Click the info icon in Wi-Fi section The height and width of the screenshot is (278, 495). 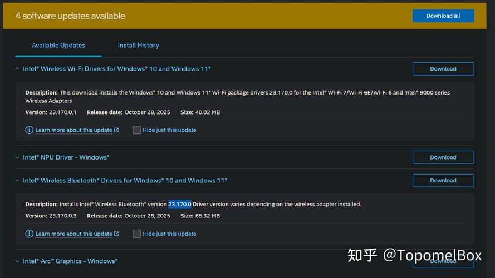click(x=29, y=130)
